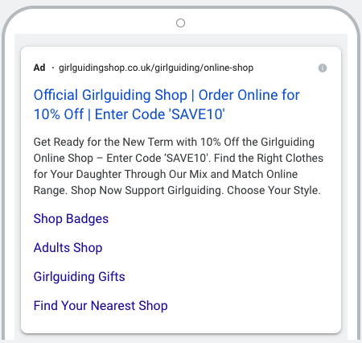
Task: Click "Enter Code 'SAVE10'" headline segment
Action: (x=160, y=114)
